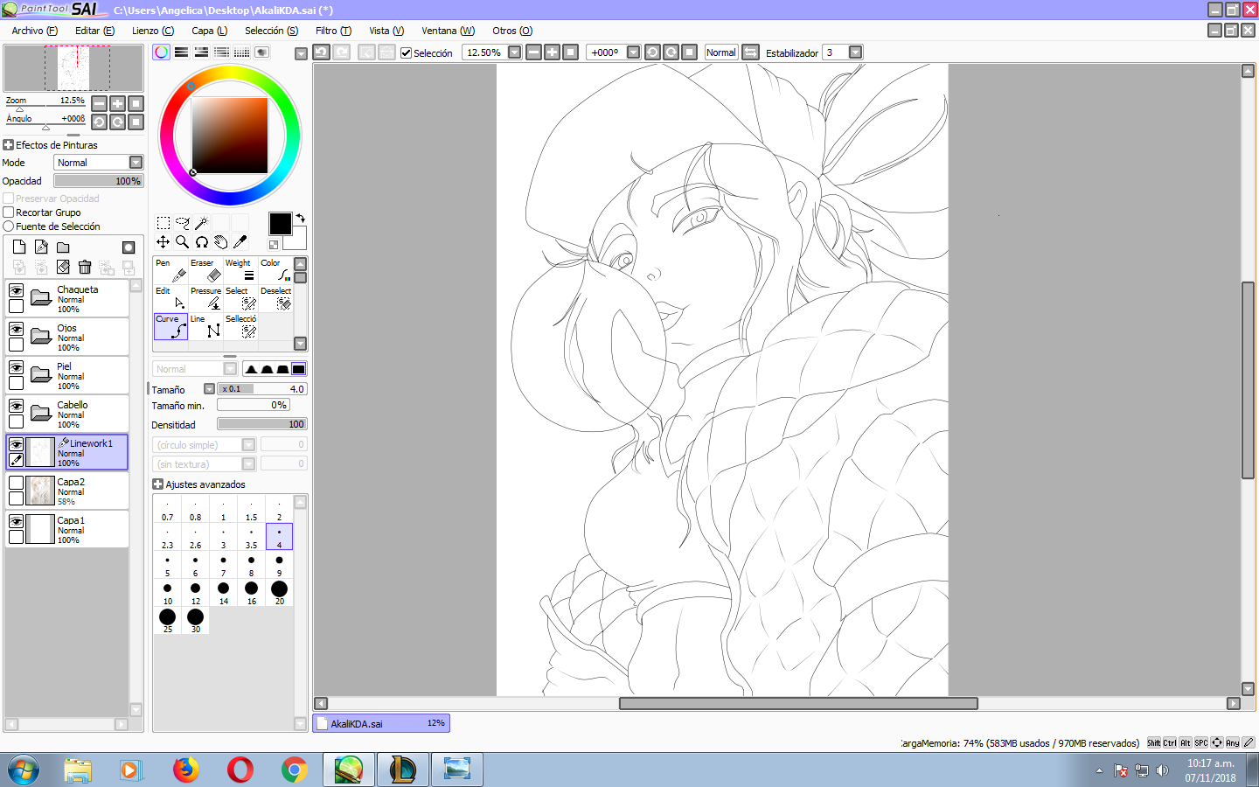
Task: Select the Fuente de Selección radio button
Action: click(9, 226)
